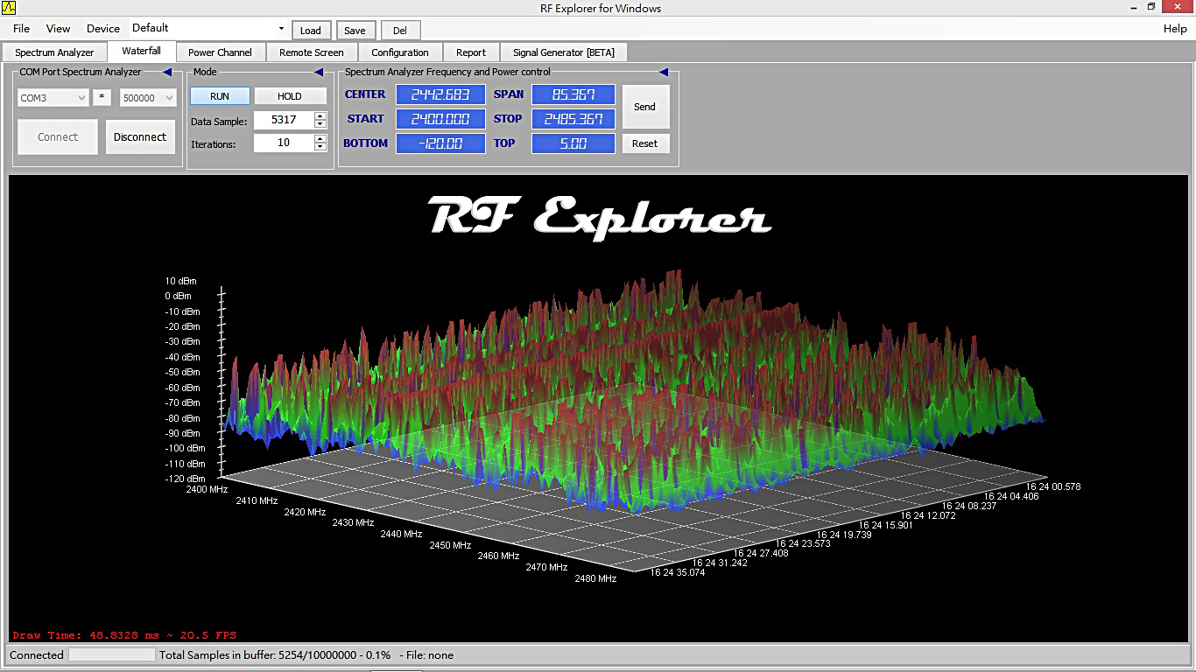The width and height of the screenshot is (1196, 672).
Task: Open the Power Channel tab
Action: [220, 52]
